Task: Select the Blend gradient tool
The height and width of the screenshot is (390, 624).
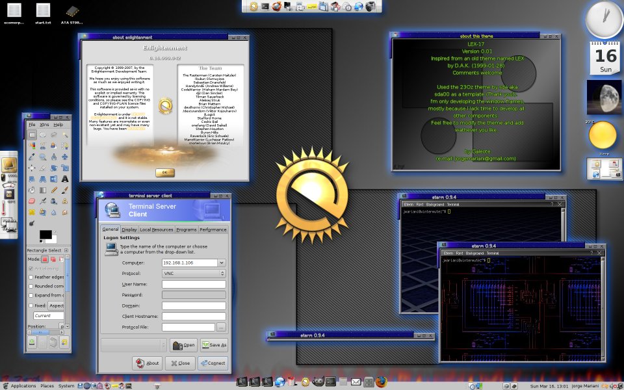Action: 43,190
